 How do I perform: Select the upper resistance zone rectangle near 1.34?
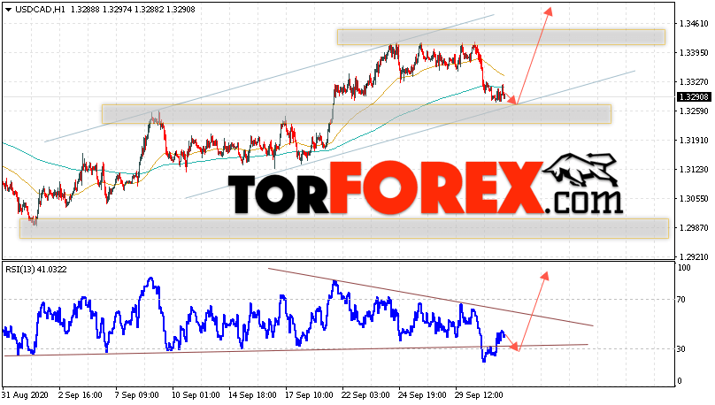(501, 37)
